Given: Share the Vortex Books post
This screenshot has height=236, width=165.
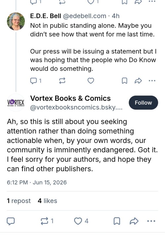Looking at the screenshot, I should [x=134, y=221].
